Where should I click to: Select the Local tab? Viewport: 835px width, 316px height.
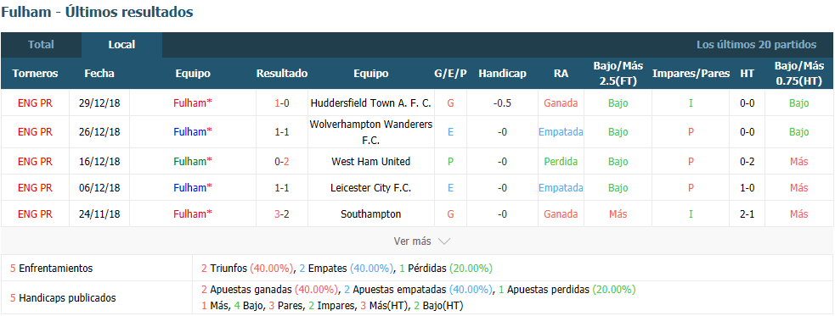coord(122,45)
